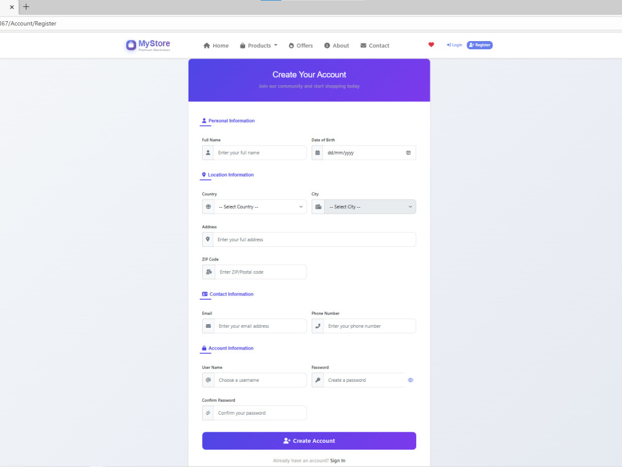The image size is (622, 467).
Task: Click the Create Account button
Action: pyautogui.click(x=309, y=441)
